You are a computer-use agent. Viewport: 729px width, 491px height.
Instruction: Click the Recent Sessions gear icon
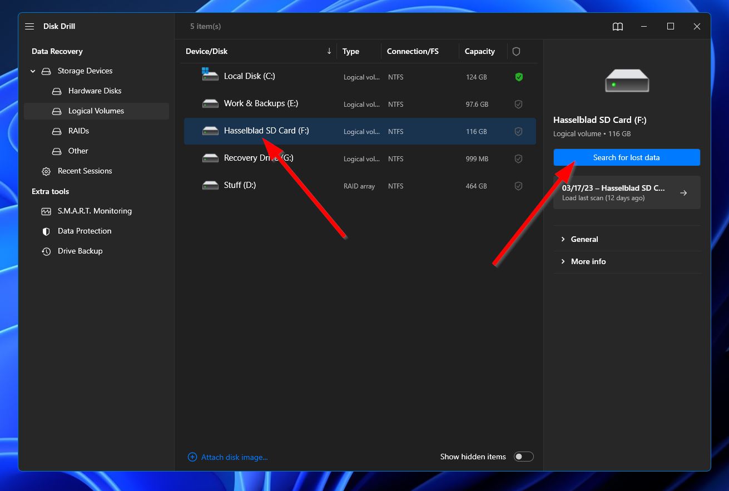tap(46, 171)
